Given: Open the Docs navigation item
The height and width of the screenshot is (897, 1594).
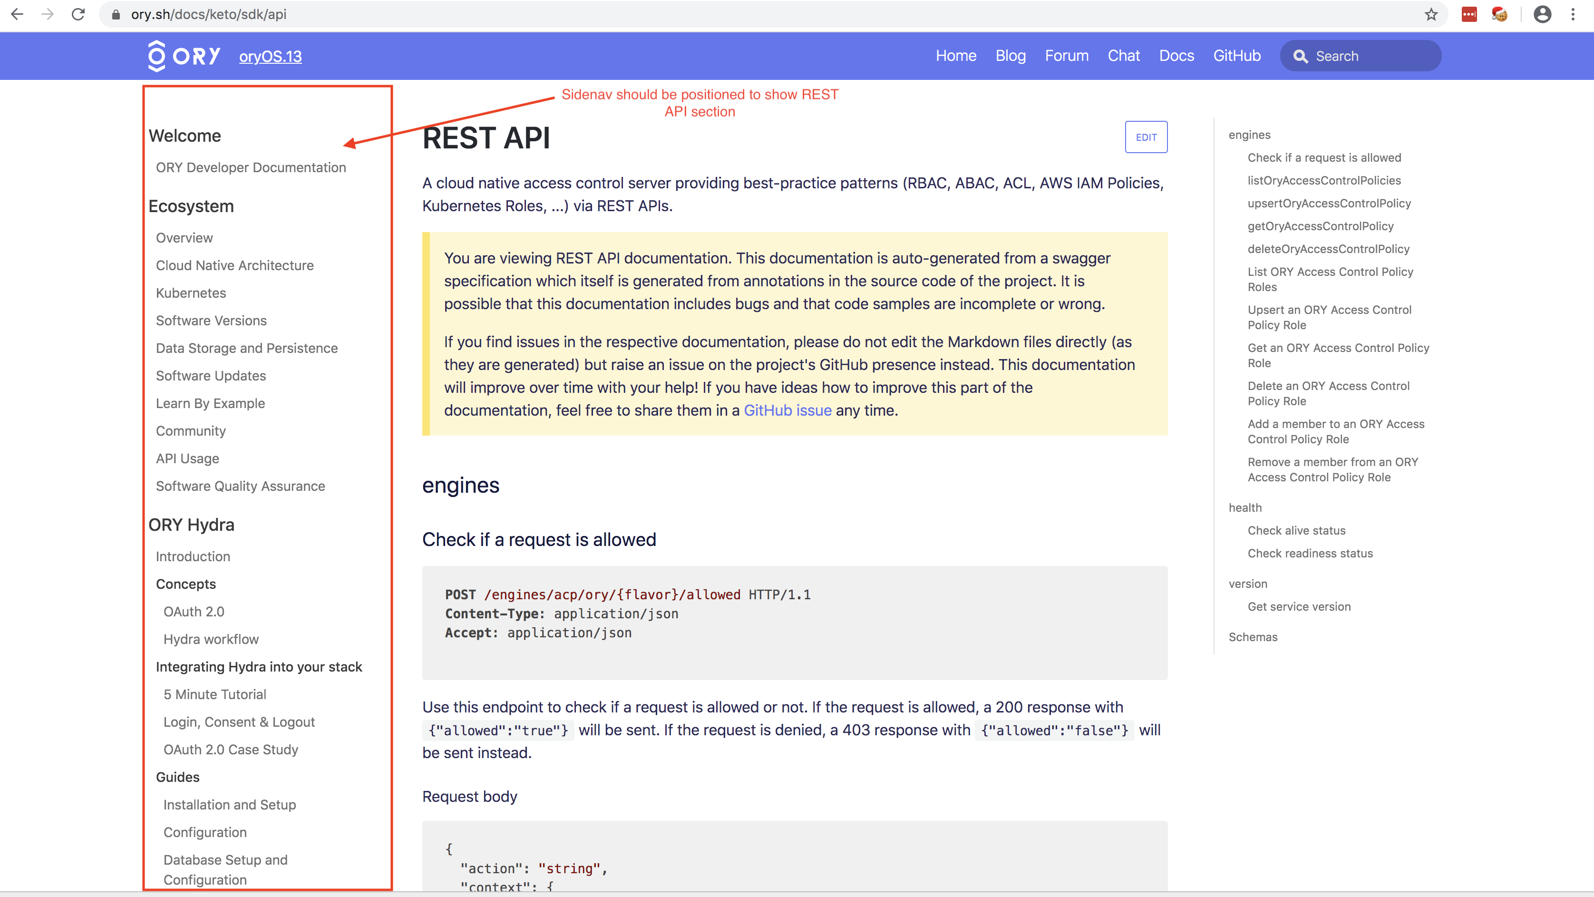Looking at the screenshot, I should tap(1176, 56).
